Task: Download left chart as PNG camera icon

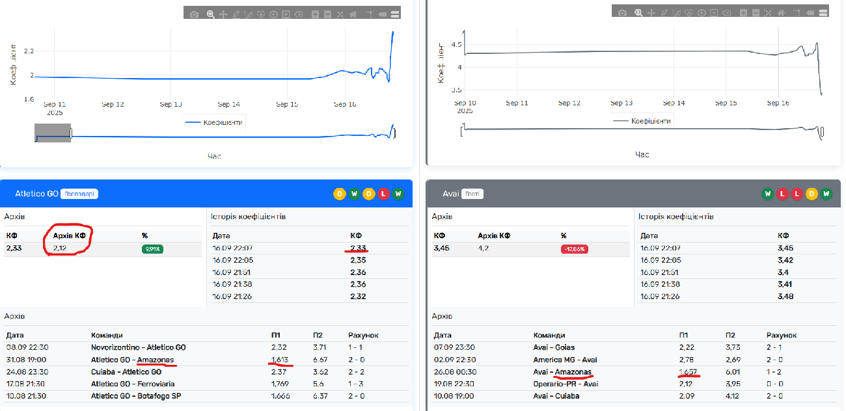Action: click(194, 14)
